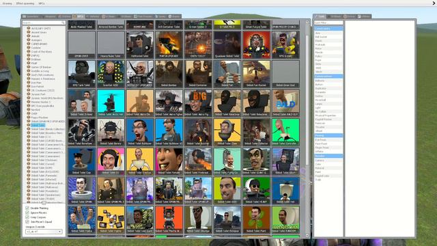The width and height of the screenshot is (437, 246).
Task: Toggle Join Player's Squad checkbox
Action: (27, 221)
